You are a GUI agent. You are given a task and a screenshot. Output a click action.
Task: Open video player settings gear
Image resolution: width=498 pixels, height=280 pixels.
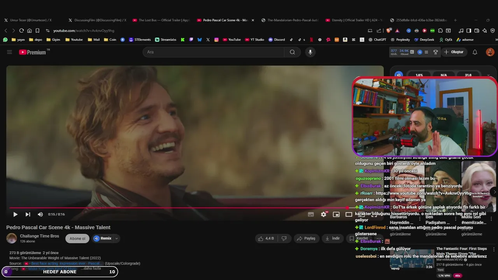[x=324, y=214]
